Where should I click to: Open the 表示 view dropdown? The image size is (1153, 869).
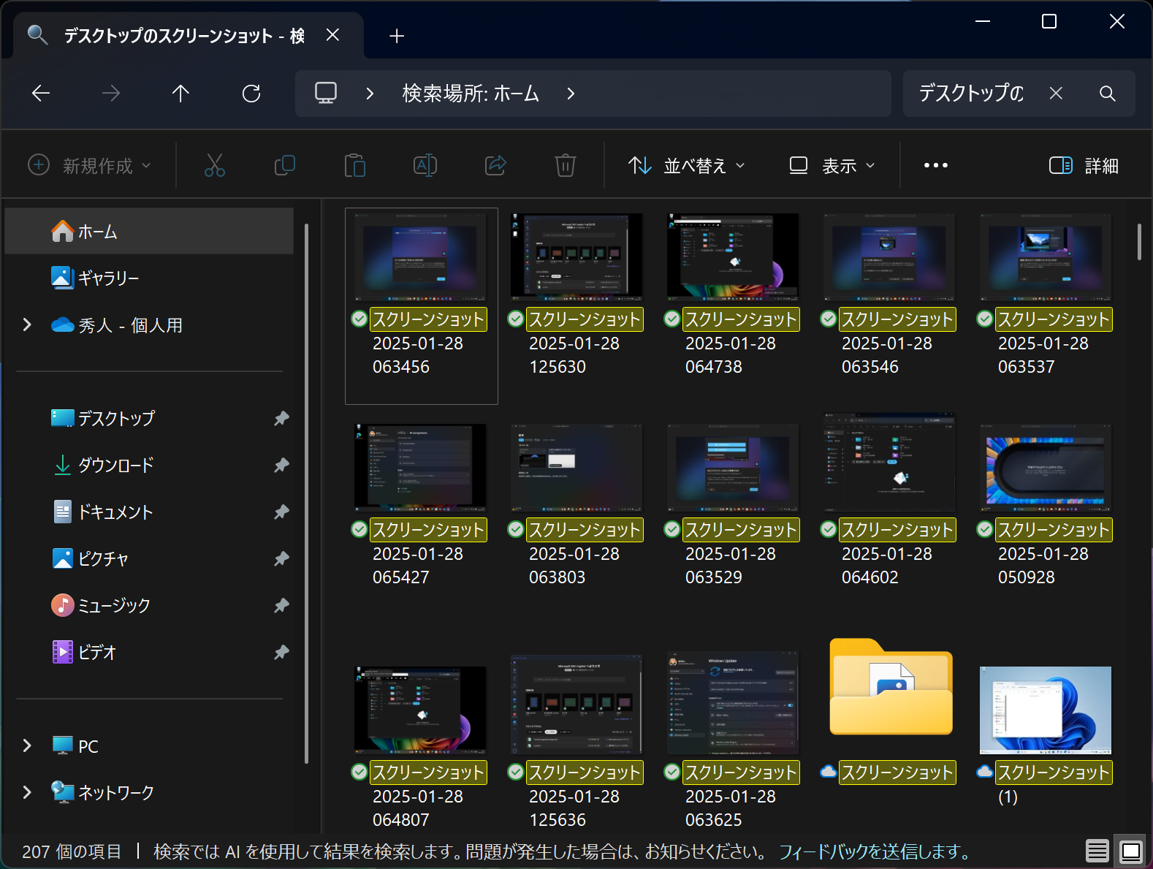click(832, 166)
